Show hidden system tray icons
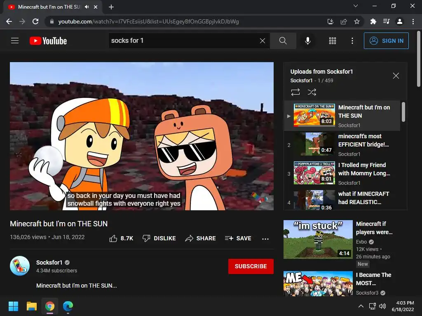 tap(361, 306)
